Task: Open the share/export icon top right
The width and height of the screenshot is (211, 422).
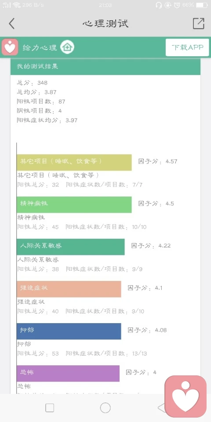Action: [199, 23]
